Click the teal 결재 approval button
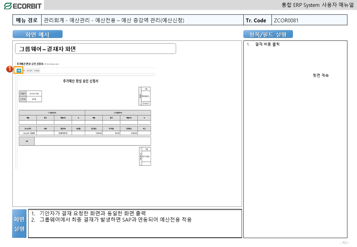357x247 pixels. [x=19, y=70]
